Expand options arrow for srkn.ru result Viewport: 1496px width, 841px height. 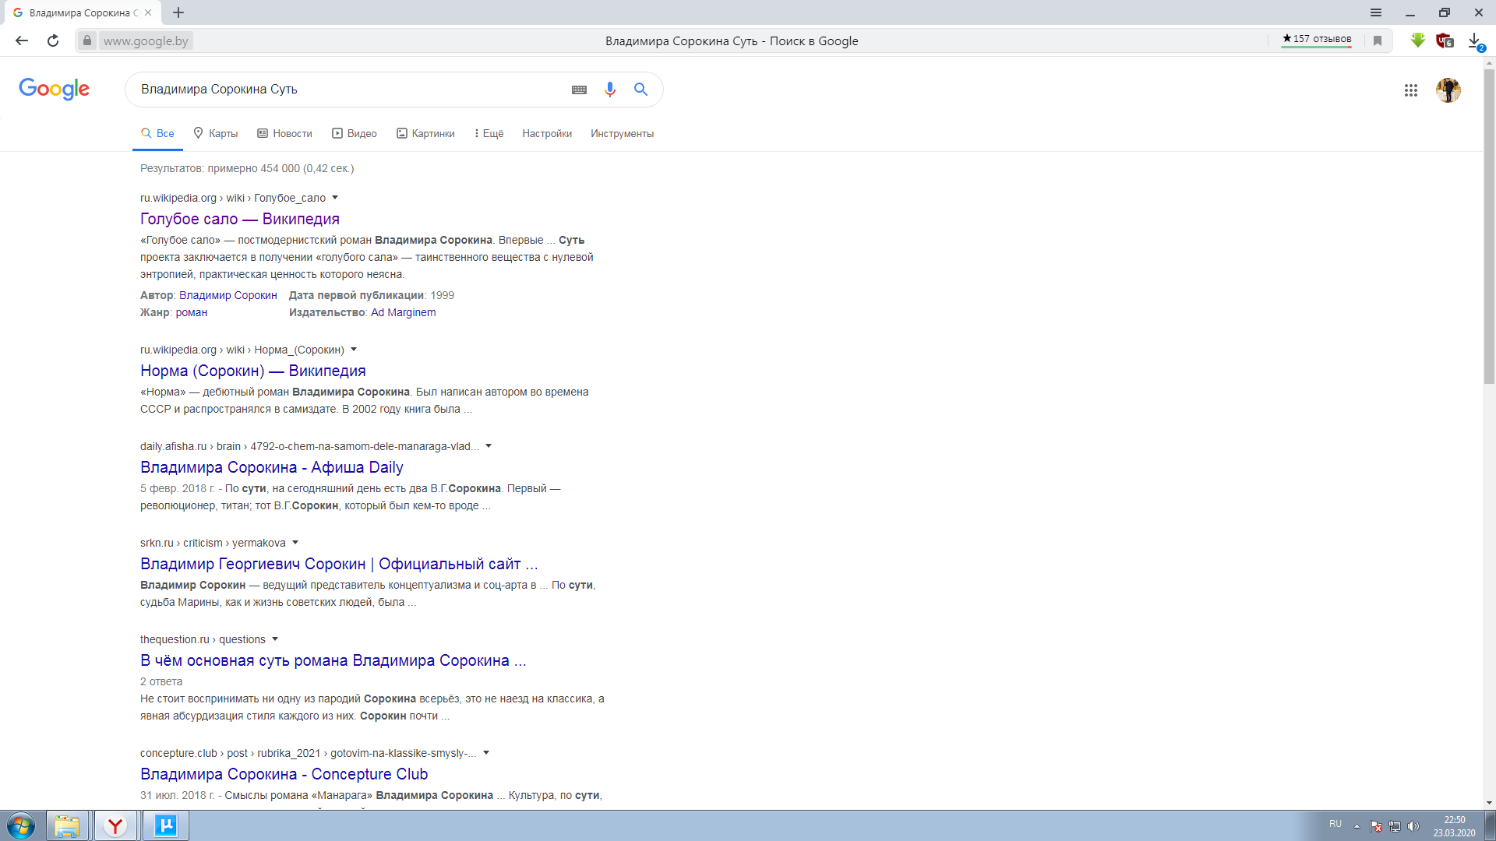(x=295, y=543)
